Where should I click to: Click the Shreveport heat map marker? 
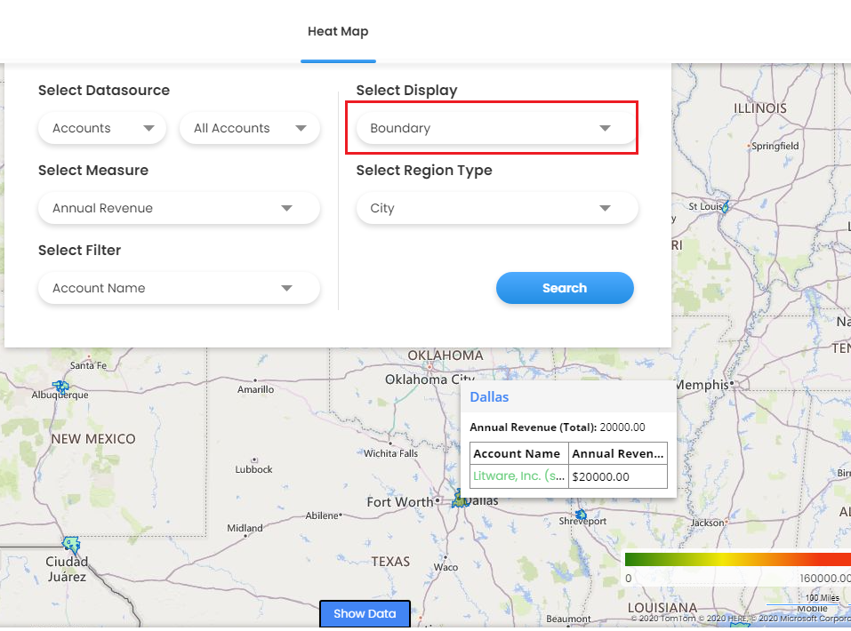[581, 514]
